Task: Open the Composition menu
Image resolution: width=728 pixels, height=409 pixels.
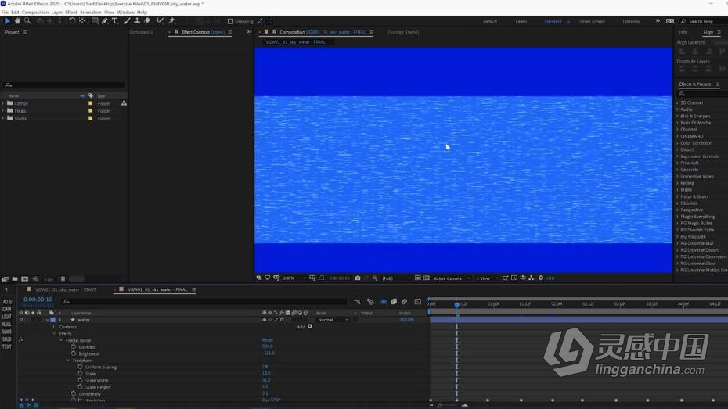Action: (x=35, y=12)
